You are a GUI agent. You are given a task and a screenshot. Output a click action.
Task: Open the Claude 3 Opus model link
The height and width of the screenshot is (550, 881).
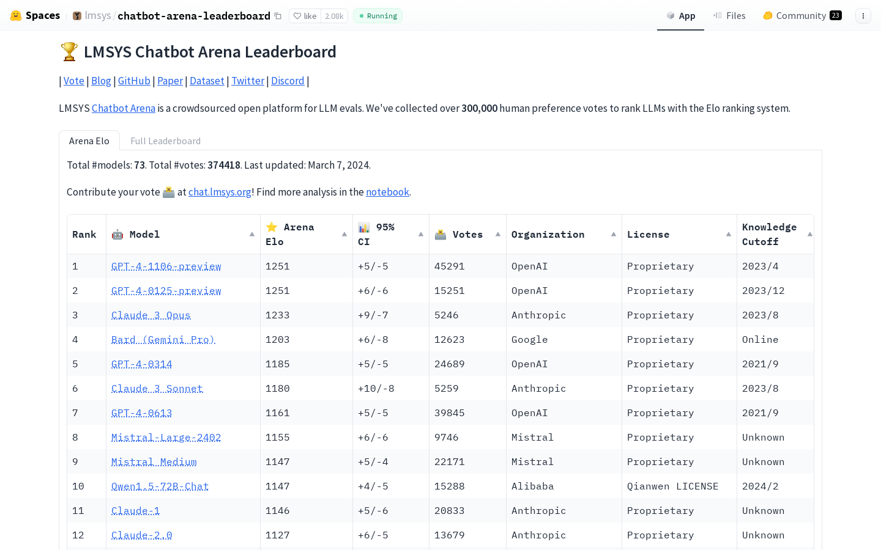coord(151,315)
